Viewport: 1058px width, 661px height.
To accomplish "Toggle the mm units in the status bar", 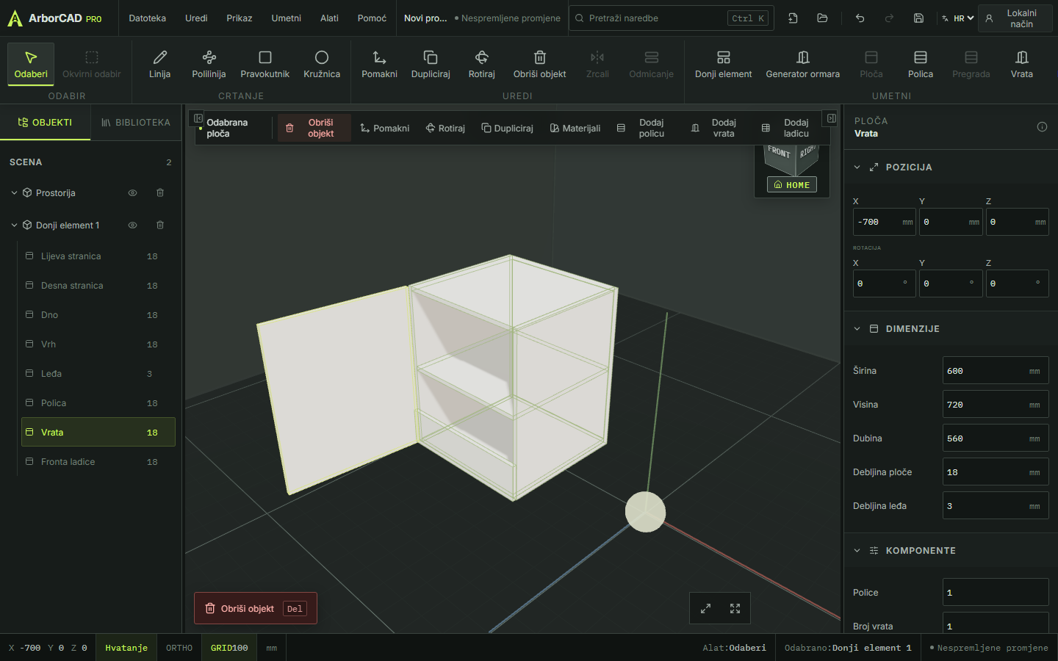I will (x=272, y=648).
